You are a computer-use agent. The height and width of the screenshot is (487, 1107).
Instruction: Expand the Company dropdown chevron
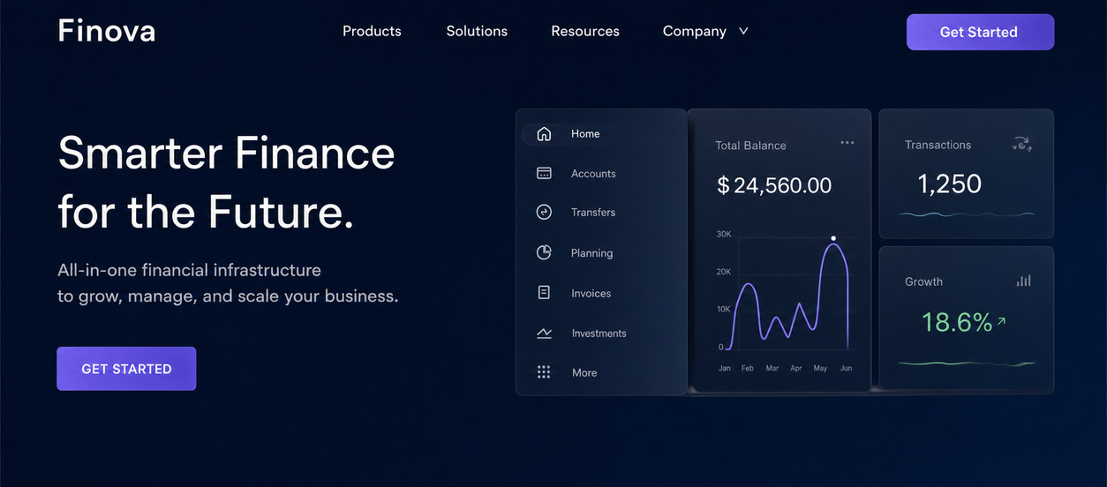coord(743,31)
